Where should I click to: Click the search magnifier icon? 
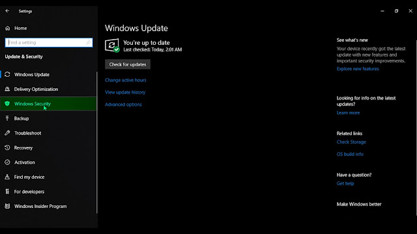click(x=89, y=42)
